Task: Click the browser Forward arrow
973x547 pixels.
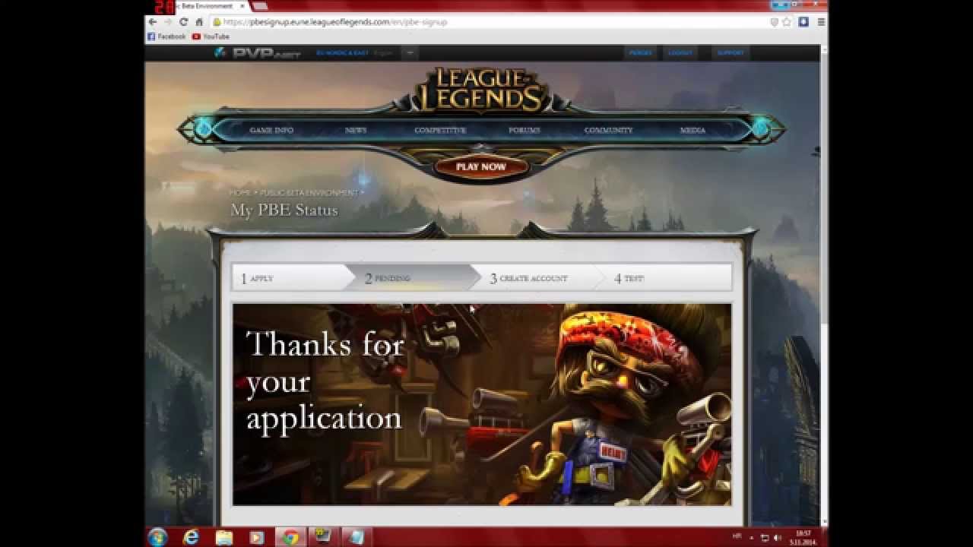Action: point(167,22)
